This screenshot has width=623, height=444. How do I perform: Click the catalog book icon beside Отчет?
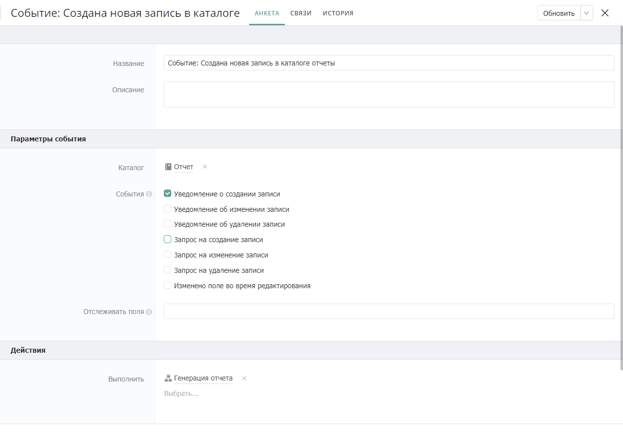[x=168, y=167]
